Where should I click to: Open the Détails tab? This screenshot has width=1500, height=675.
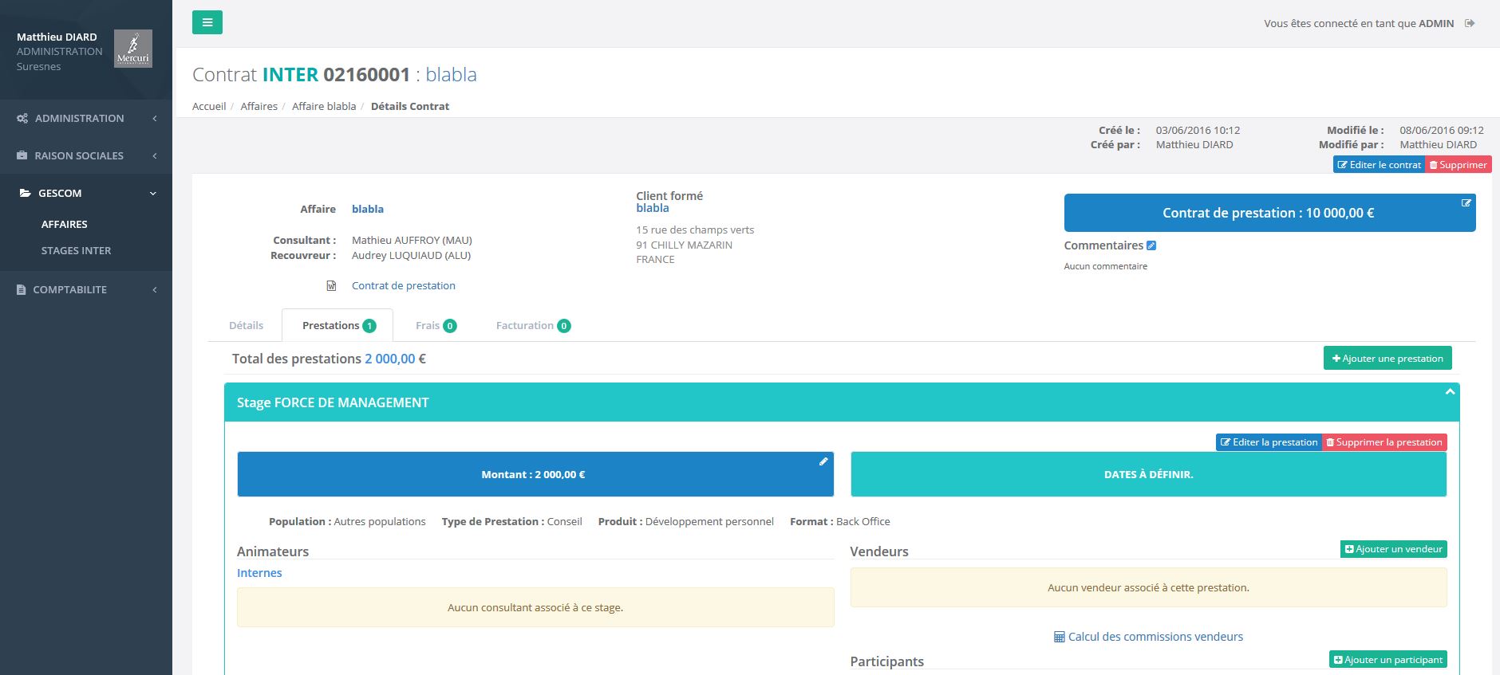246,325
